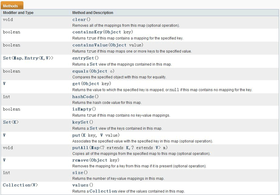Click Object type in containsKey parameters
The image size is (280, 195).
coord(113,32)
